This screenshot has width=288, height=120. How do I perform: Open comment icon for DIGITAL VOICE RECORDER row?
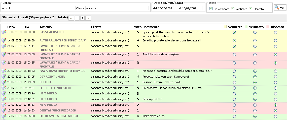point(4,110)
